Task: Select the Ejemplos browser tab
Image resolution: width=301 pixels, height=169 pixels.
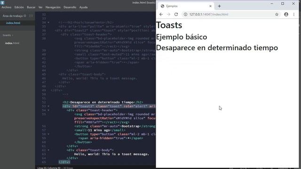Action: tap(185, 6)
